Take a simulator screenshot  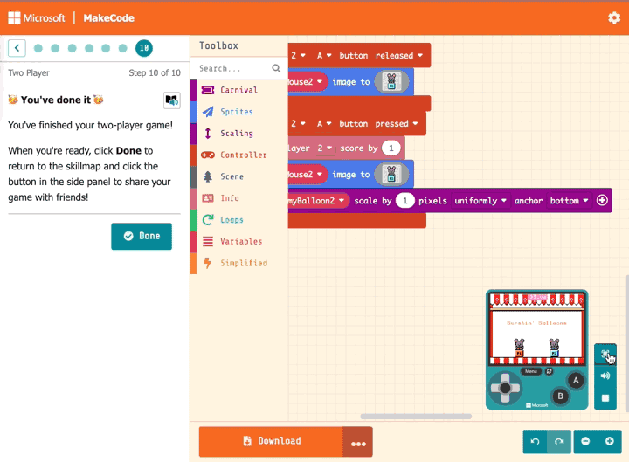coord(605,354)
